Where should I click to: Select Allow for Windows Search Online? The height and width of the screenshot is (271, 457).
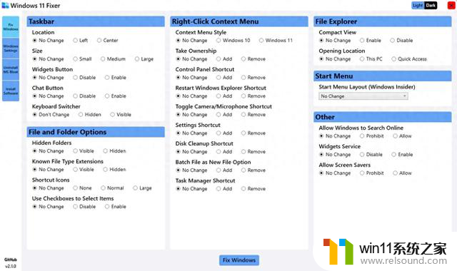(x=402, y=135)
